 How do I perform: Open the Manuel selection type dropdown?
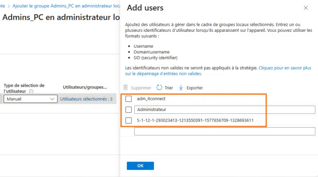[x=30, y=99]
